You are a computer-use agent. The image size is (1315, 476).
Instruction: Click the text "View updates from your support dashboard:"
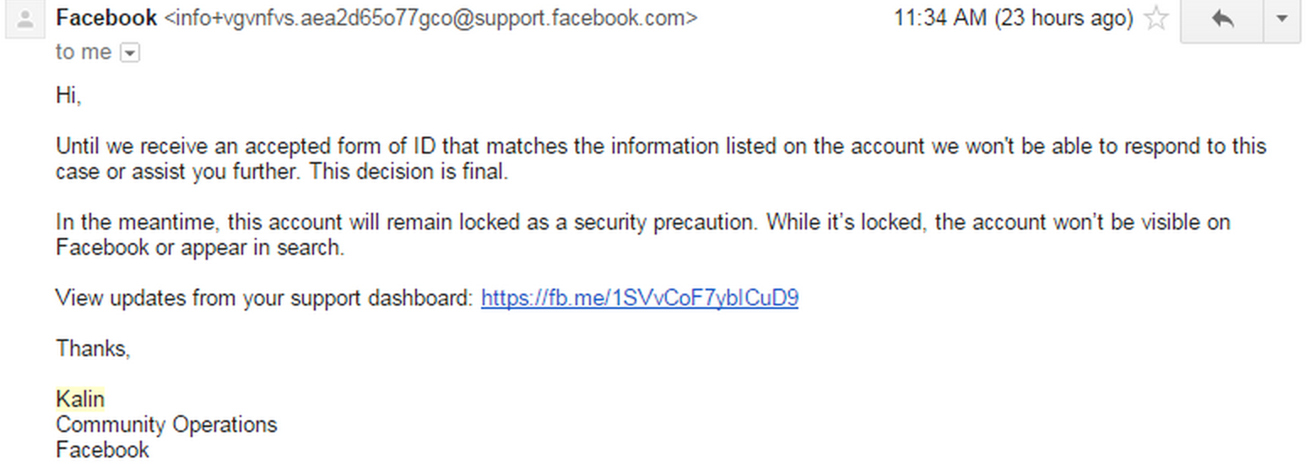pyautogui.click(x=265, y=298)
